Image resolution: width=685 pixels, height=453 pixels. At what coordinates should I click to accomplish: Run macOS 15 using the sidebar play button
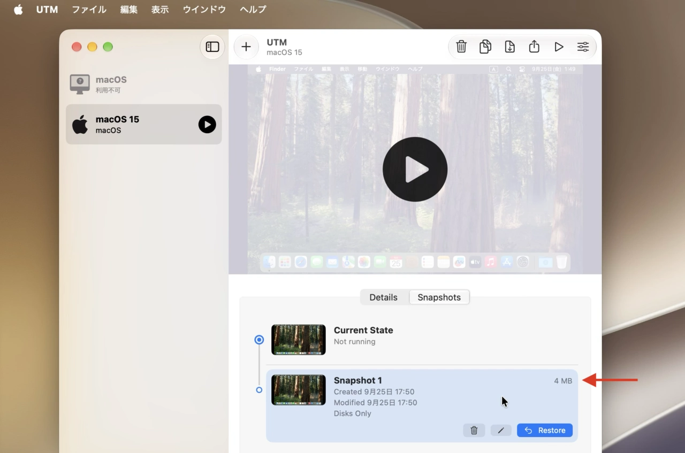point(207,125)
